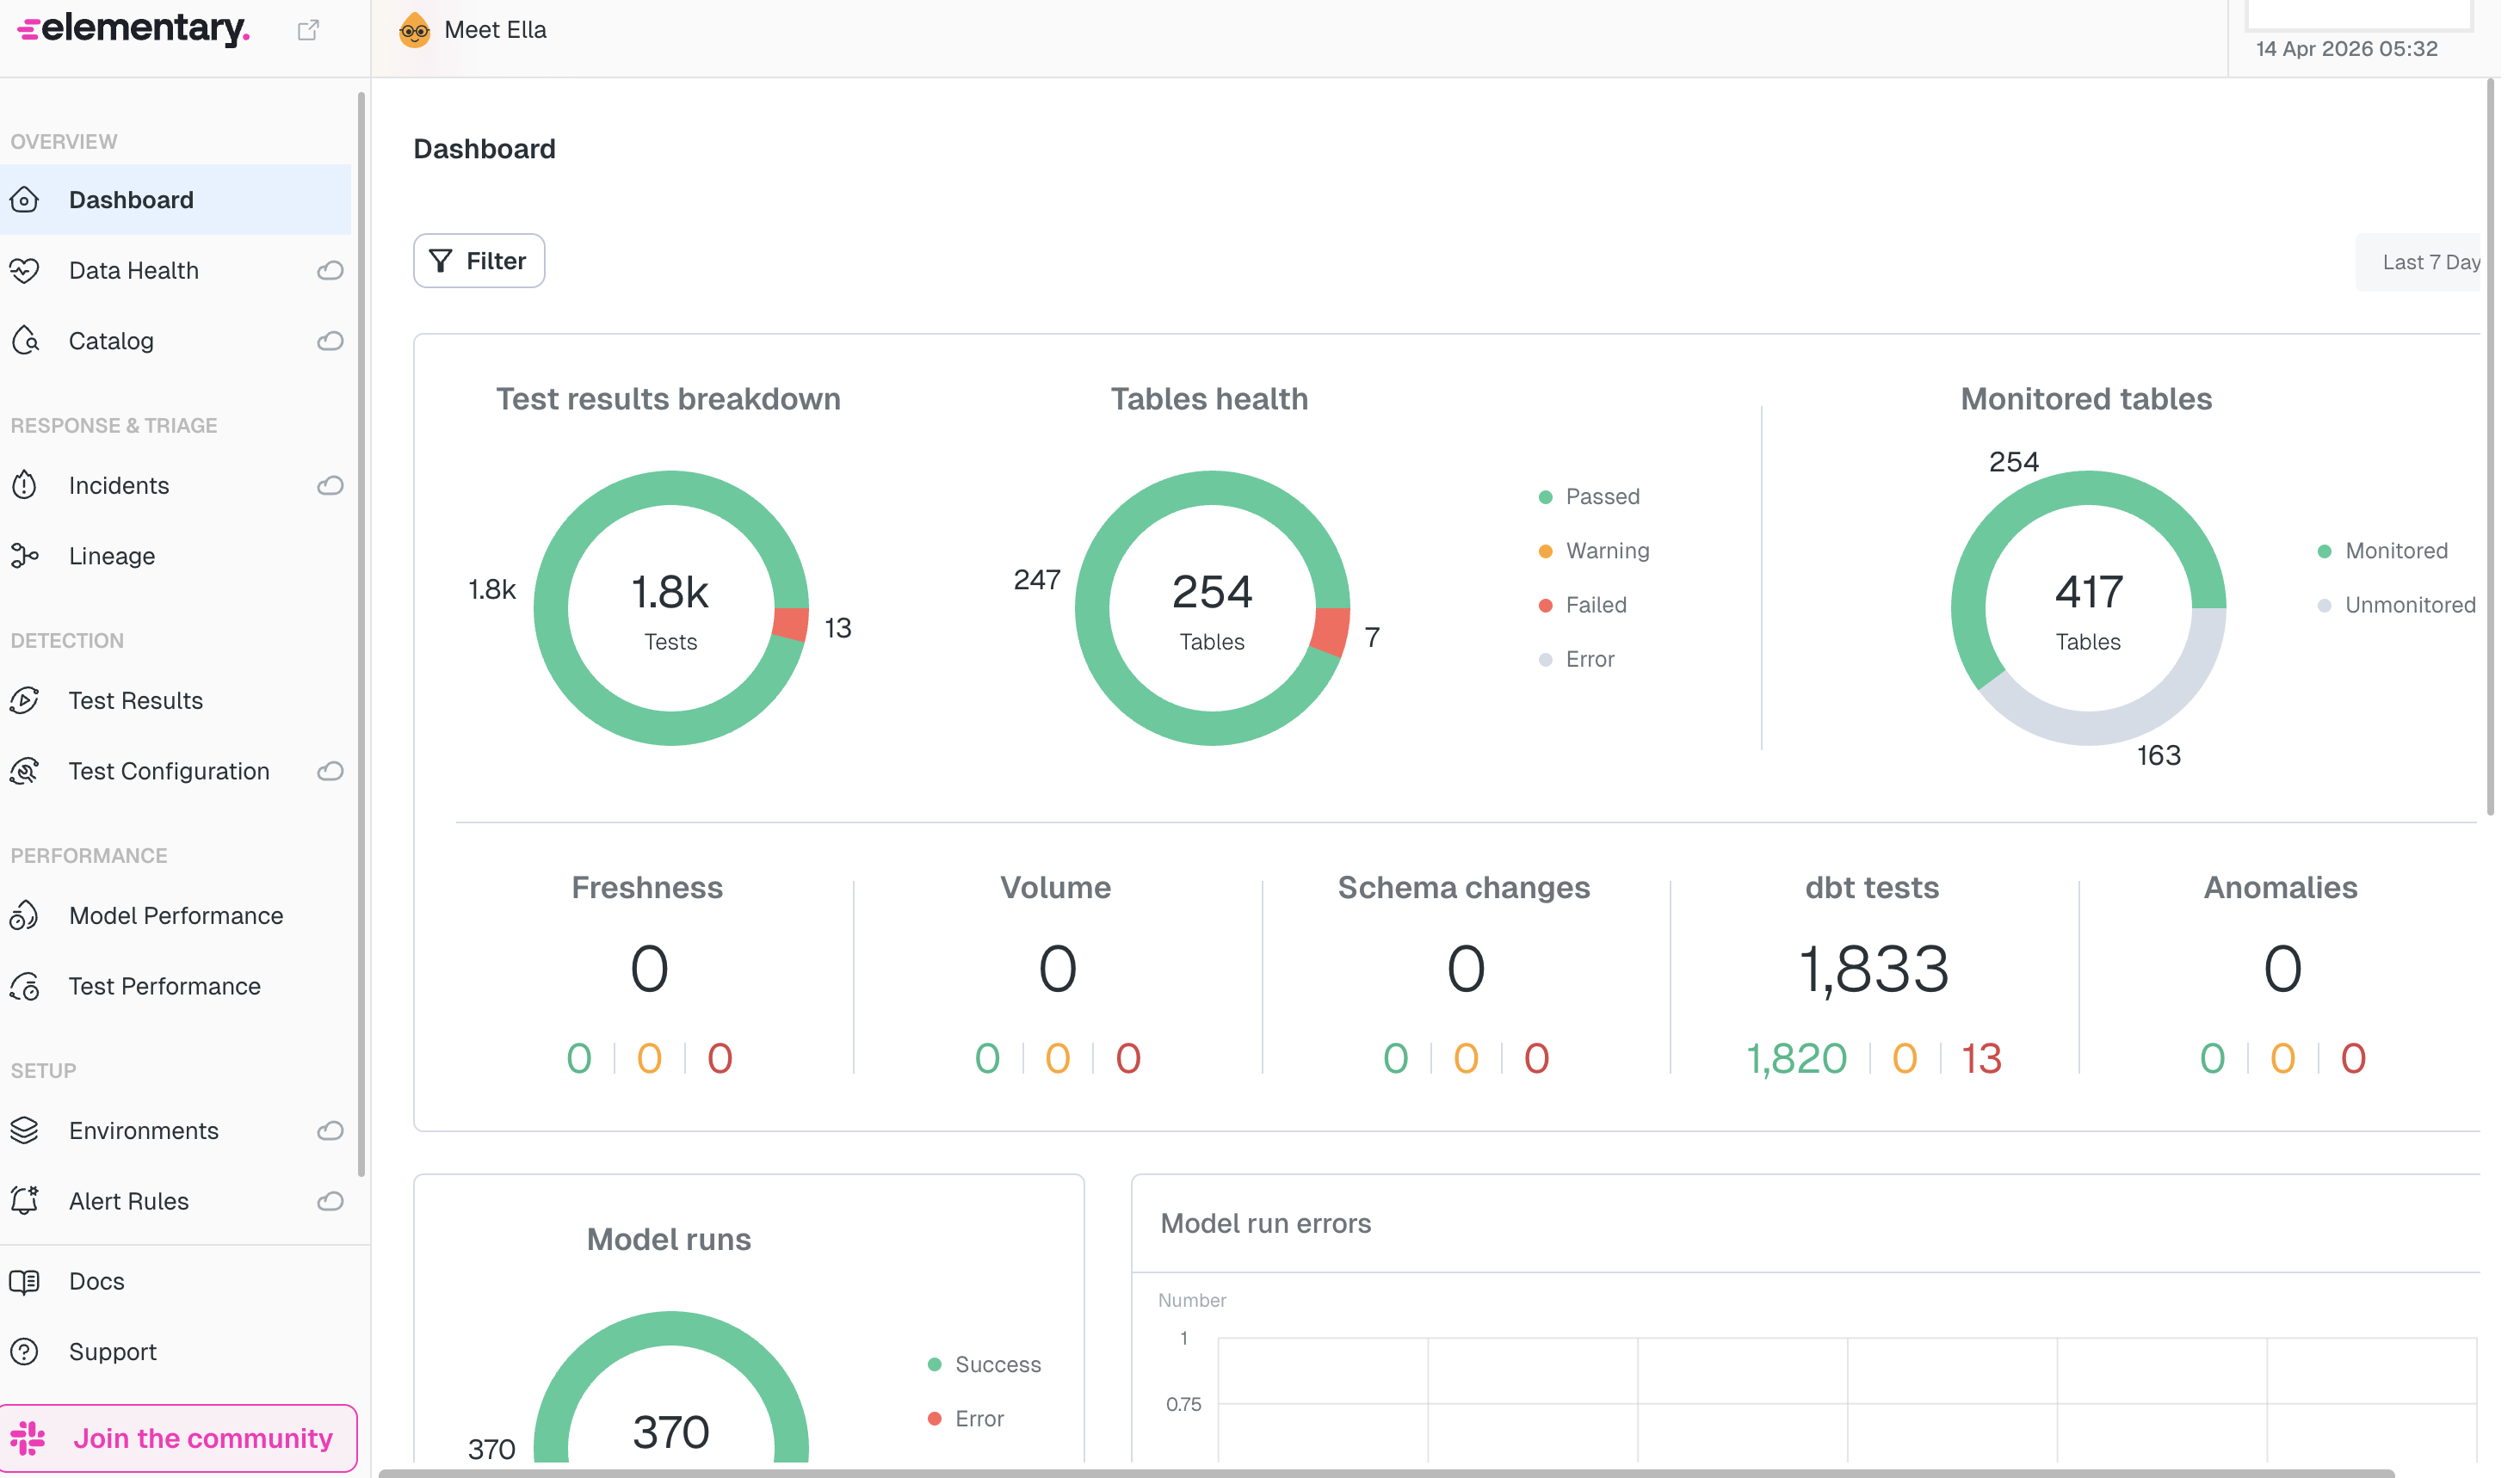
Task: Click red failed segment of Tests donut
Action: [x=791, y=625]
